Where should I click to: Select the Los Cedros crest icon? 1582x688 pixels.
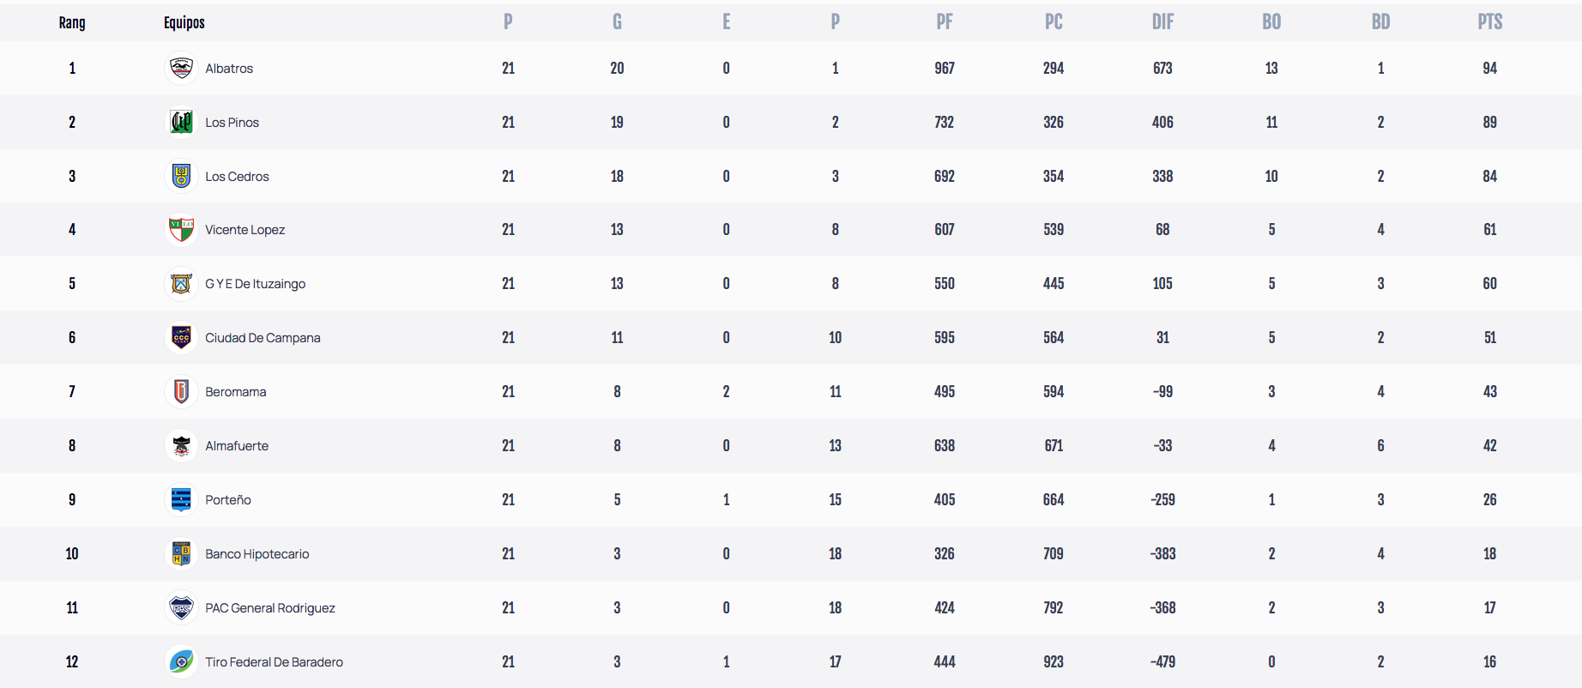click(181, 176)
